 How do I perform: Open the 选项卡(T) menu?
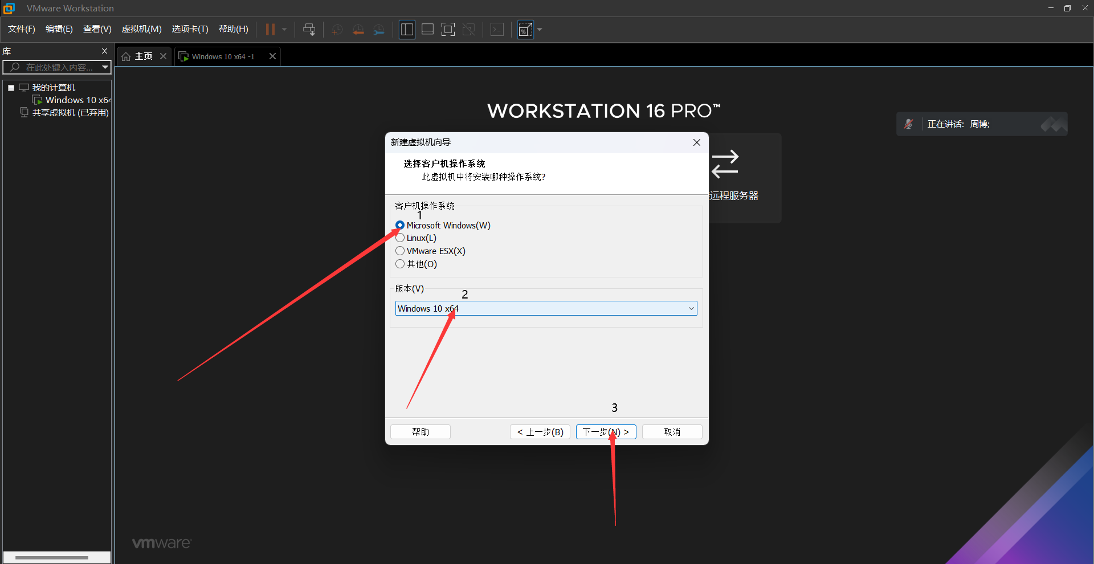pyautogui.click(x=190, y=29)
